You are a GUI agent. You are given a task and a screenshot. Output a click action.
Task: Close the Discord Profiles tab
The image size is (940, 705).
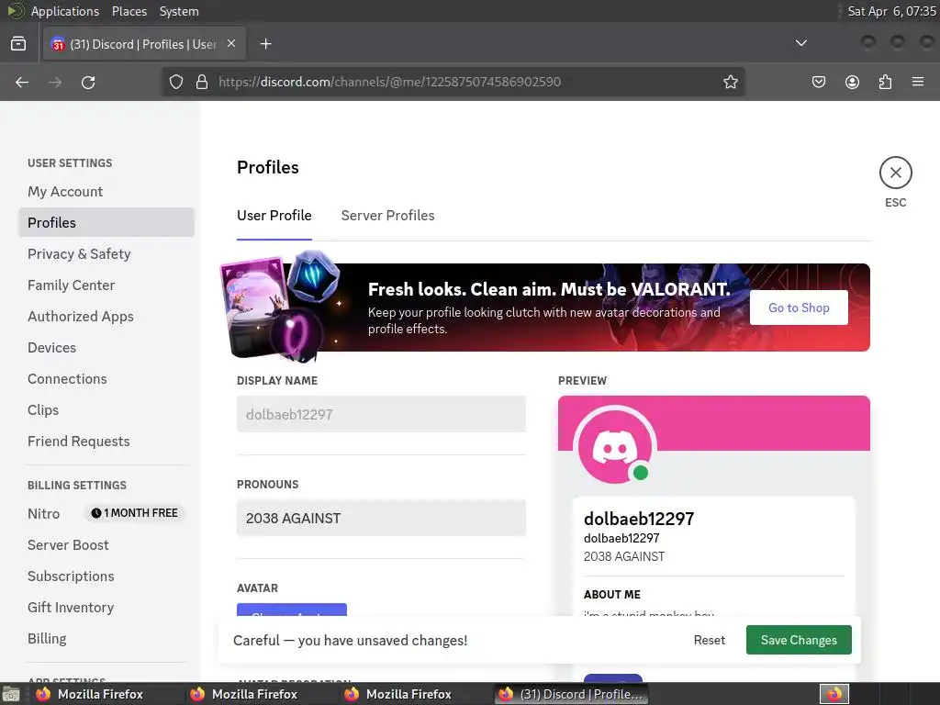[231, 43]
